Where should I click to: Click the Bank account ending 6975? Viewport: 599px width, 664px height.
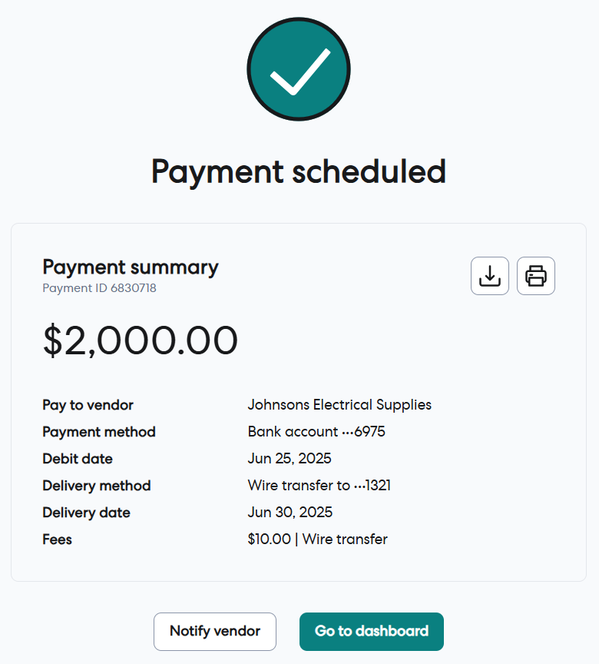click(316, 432)
